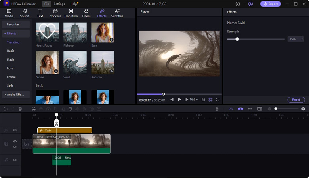The width and height of the screenshot is (309, 178).
Task: Open the Media tab
Action: [x=9, y=13]
